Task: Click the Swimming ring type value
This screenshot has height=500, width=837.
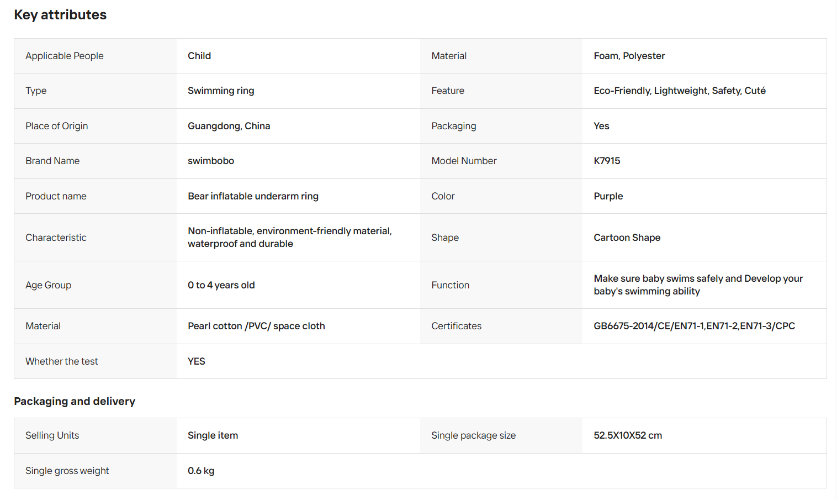Action: click(221, 91)
